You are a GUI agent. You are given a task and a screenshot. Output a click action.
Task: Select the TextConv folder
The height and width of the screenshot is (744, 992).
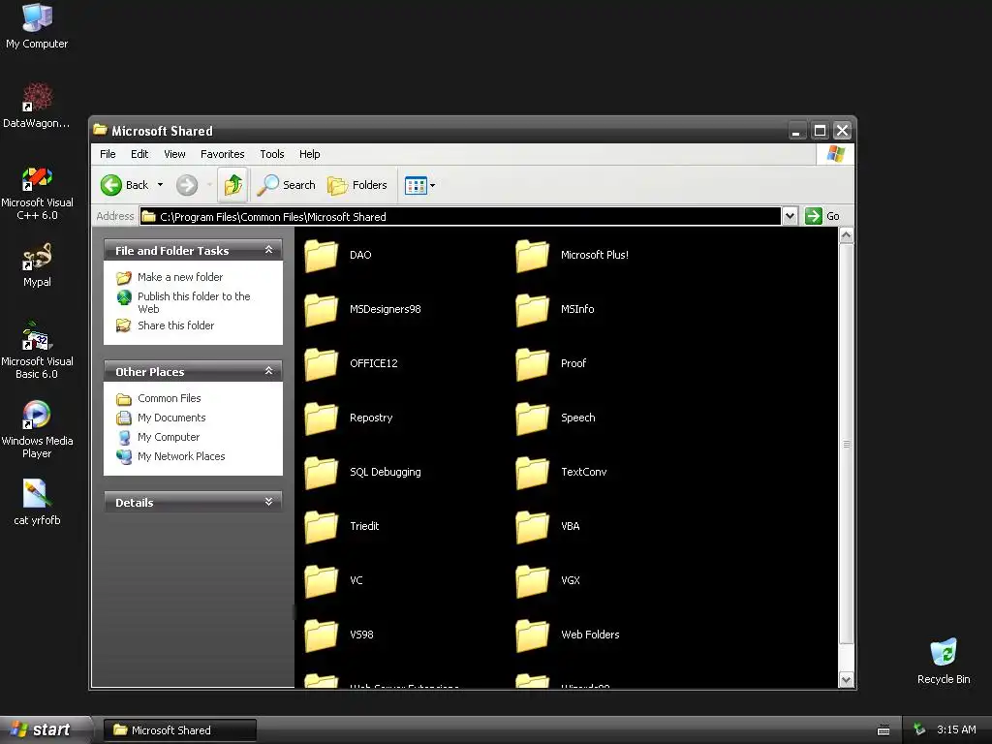561,472
